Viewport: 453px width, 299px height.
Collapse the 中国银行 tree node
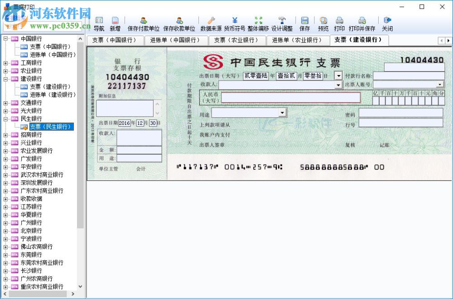pyautogui.click(x=5, y=38)
